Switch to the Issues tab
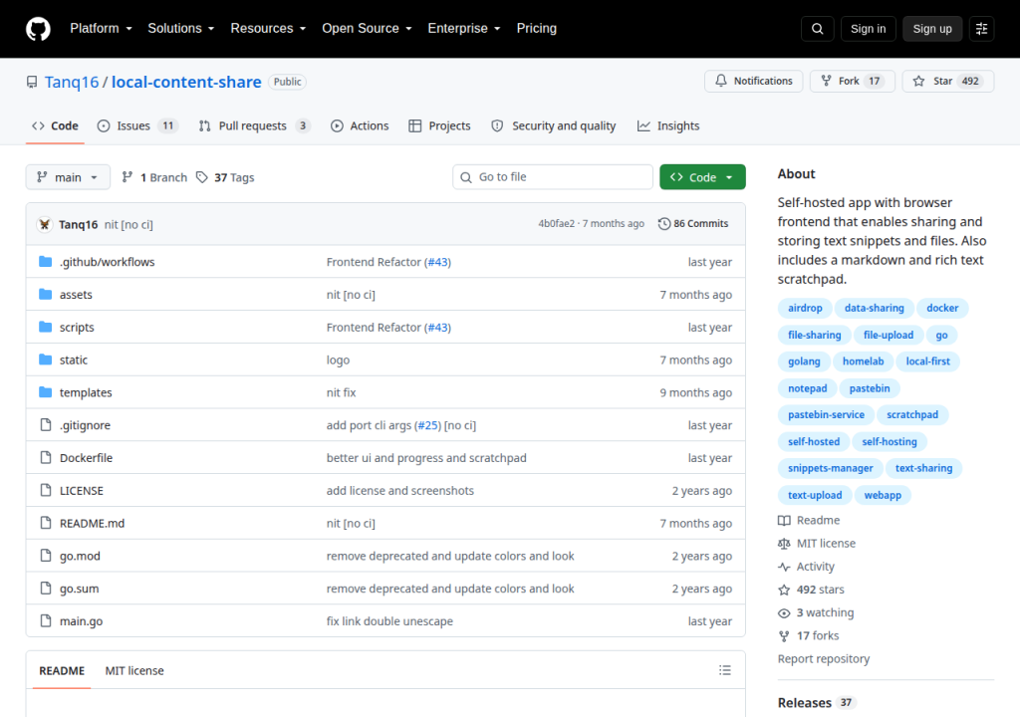This screenshot has width=1020, height=717. 137,125
